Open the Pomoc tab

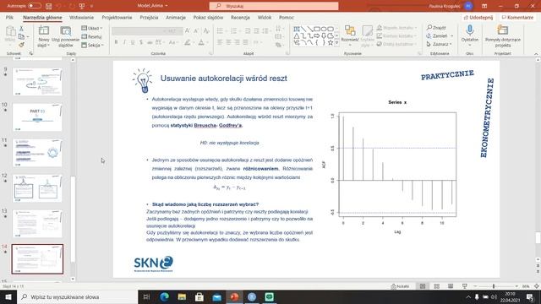(287, 17)
